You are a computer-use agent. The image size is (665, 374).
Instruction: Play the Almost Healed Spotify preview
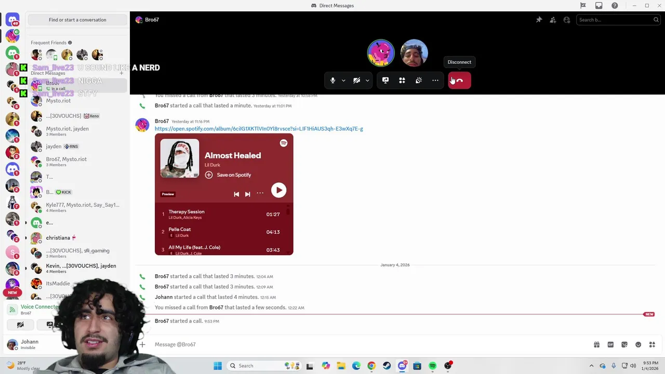278,190
